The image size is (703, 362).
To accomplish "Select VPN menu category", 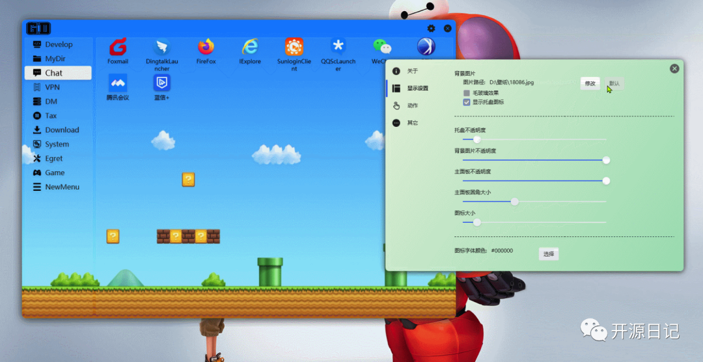I will pyautogui.click(x=59, y=87).
